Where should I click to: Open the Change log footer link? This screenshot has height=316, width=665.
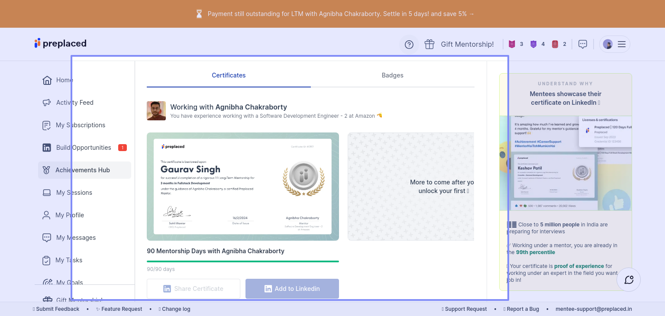tap(175, 309)
